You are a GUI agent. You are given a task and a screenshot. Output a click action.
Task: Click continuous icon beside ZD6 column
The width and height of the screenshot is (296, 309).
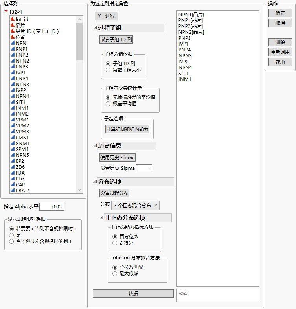[x=13, y=167]
